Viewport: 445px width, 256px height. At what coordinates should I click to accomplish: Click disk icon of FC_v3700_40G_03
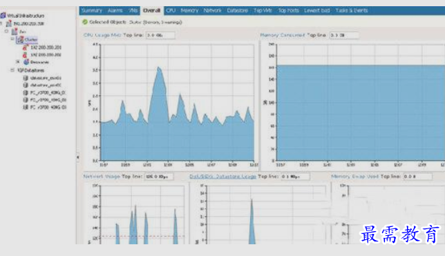pos(26,107)
